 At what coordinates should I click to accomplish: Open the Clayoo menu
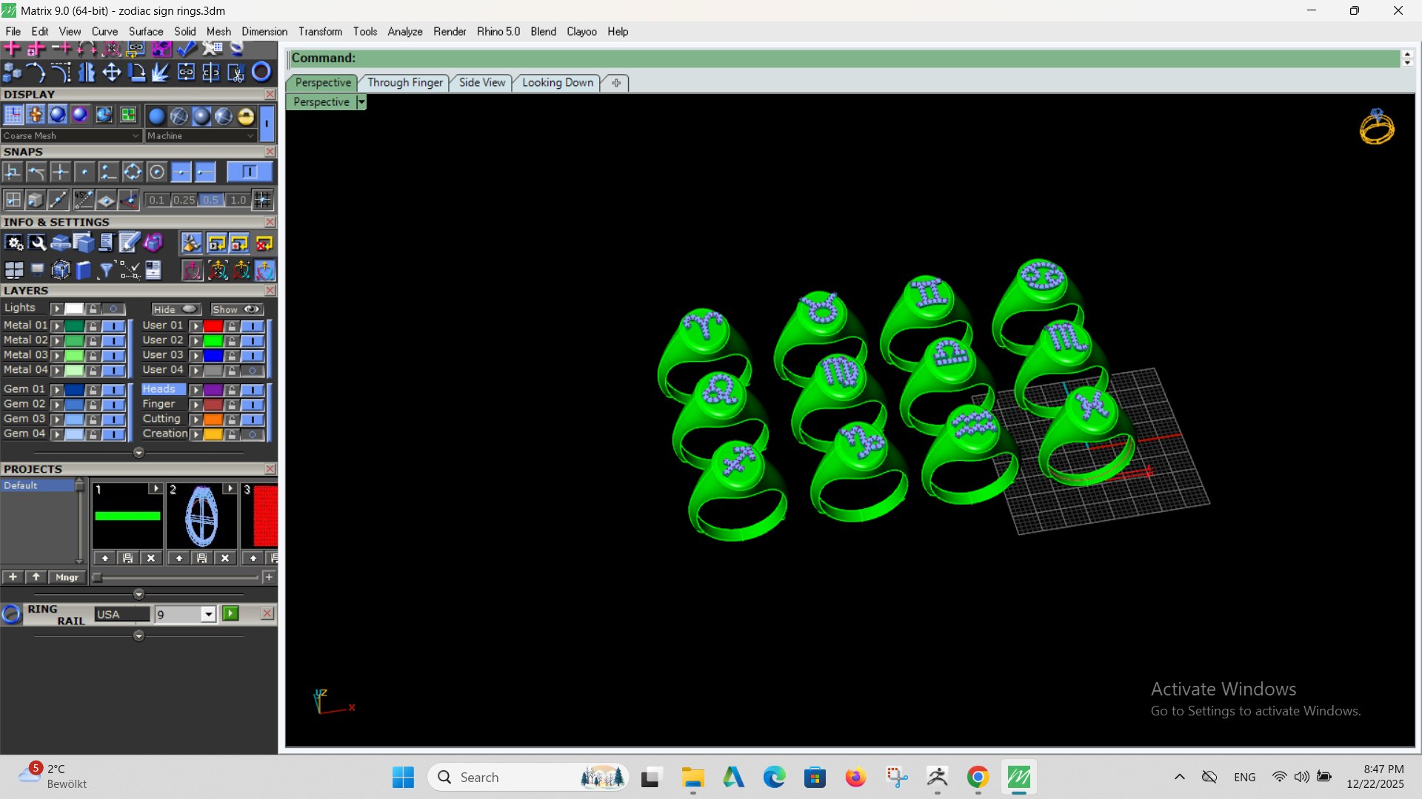[581, 32]
